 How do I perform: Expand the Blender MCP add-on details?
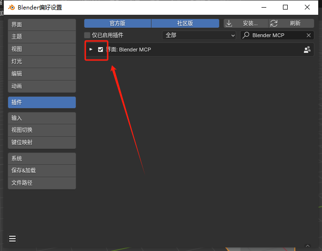91,50
